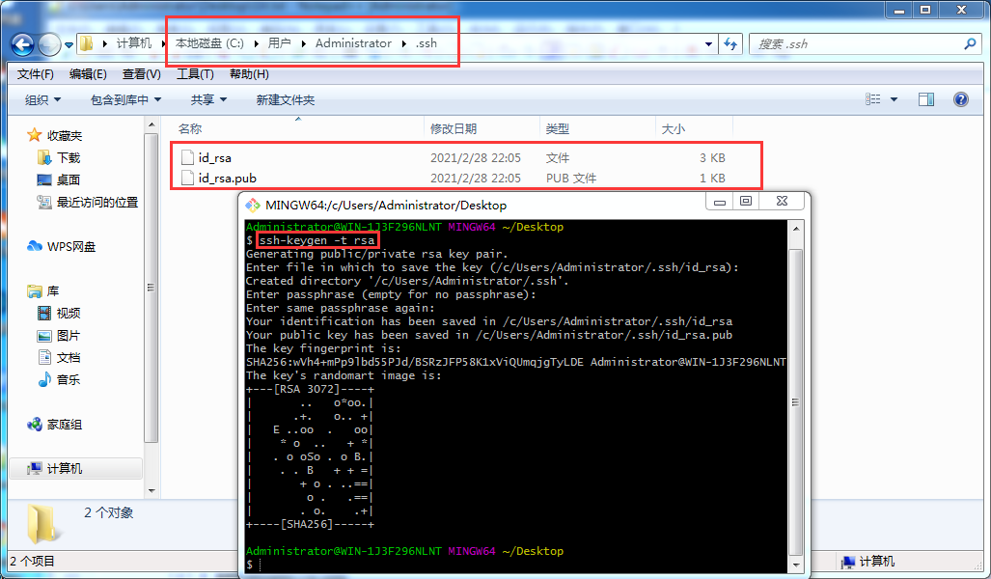Click the 2 个对象 text in the details pane
991x579 pixels.
point(109,512)
